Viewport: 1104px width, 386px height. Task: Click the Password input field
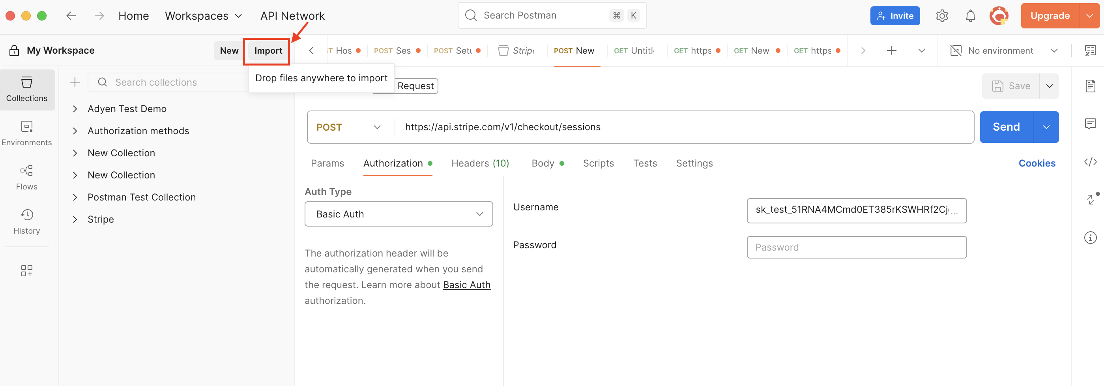pos(856,247)
